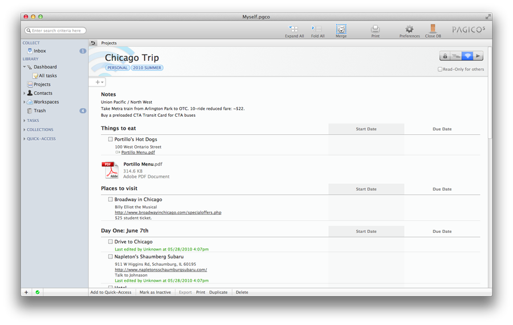Click the Inbox icon in sidebar

pyautogui.click(x=30, y=51)
